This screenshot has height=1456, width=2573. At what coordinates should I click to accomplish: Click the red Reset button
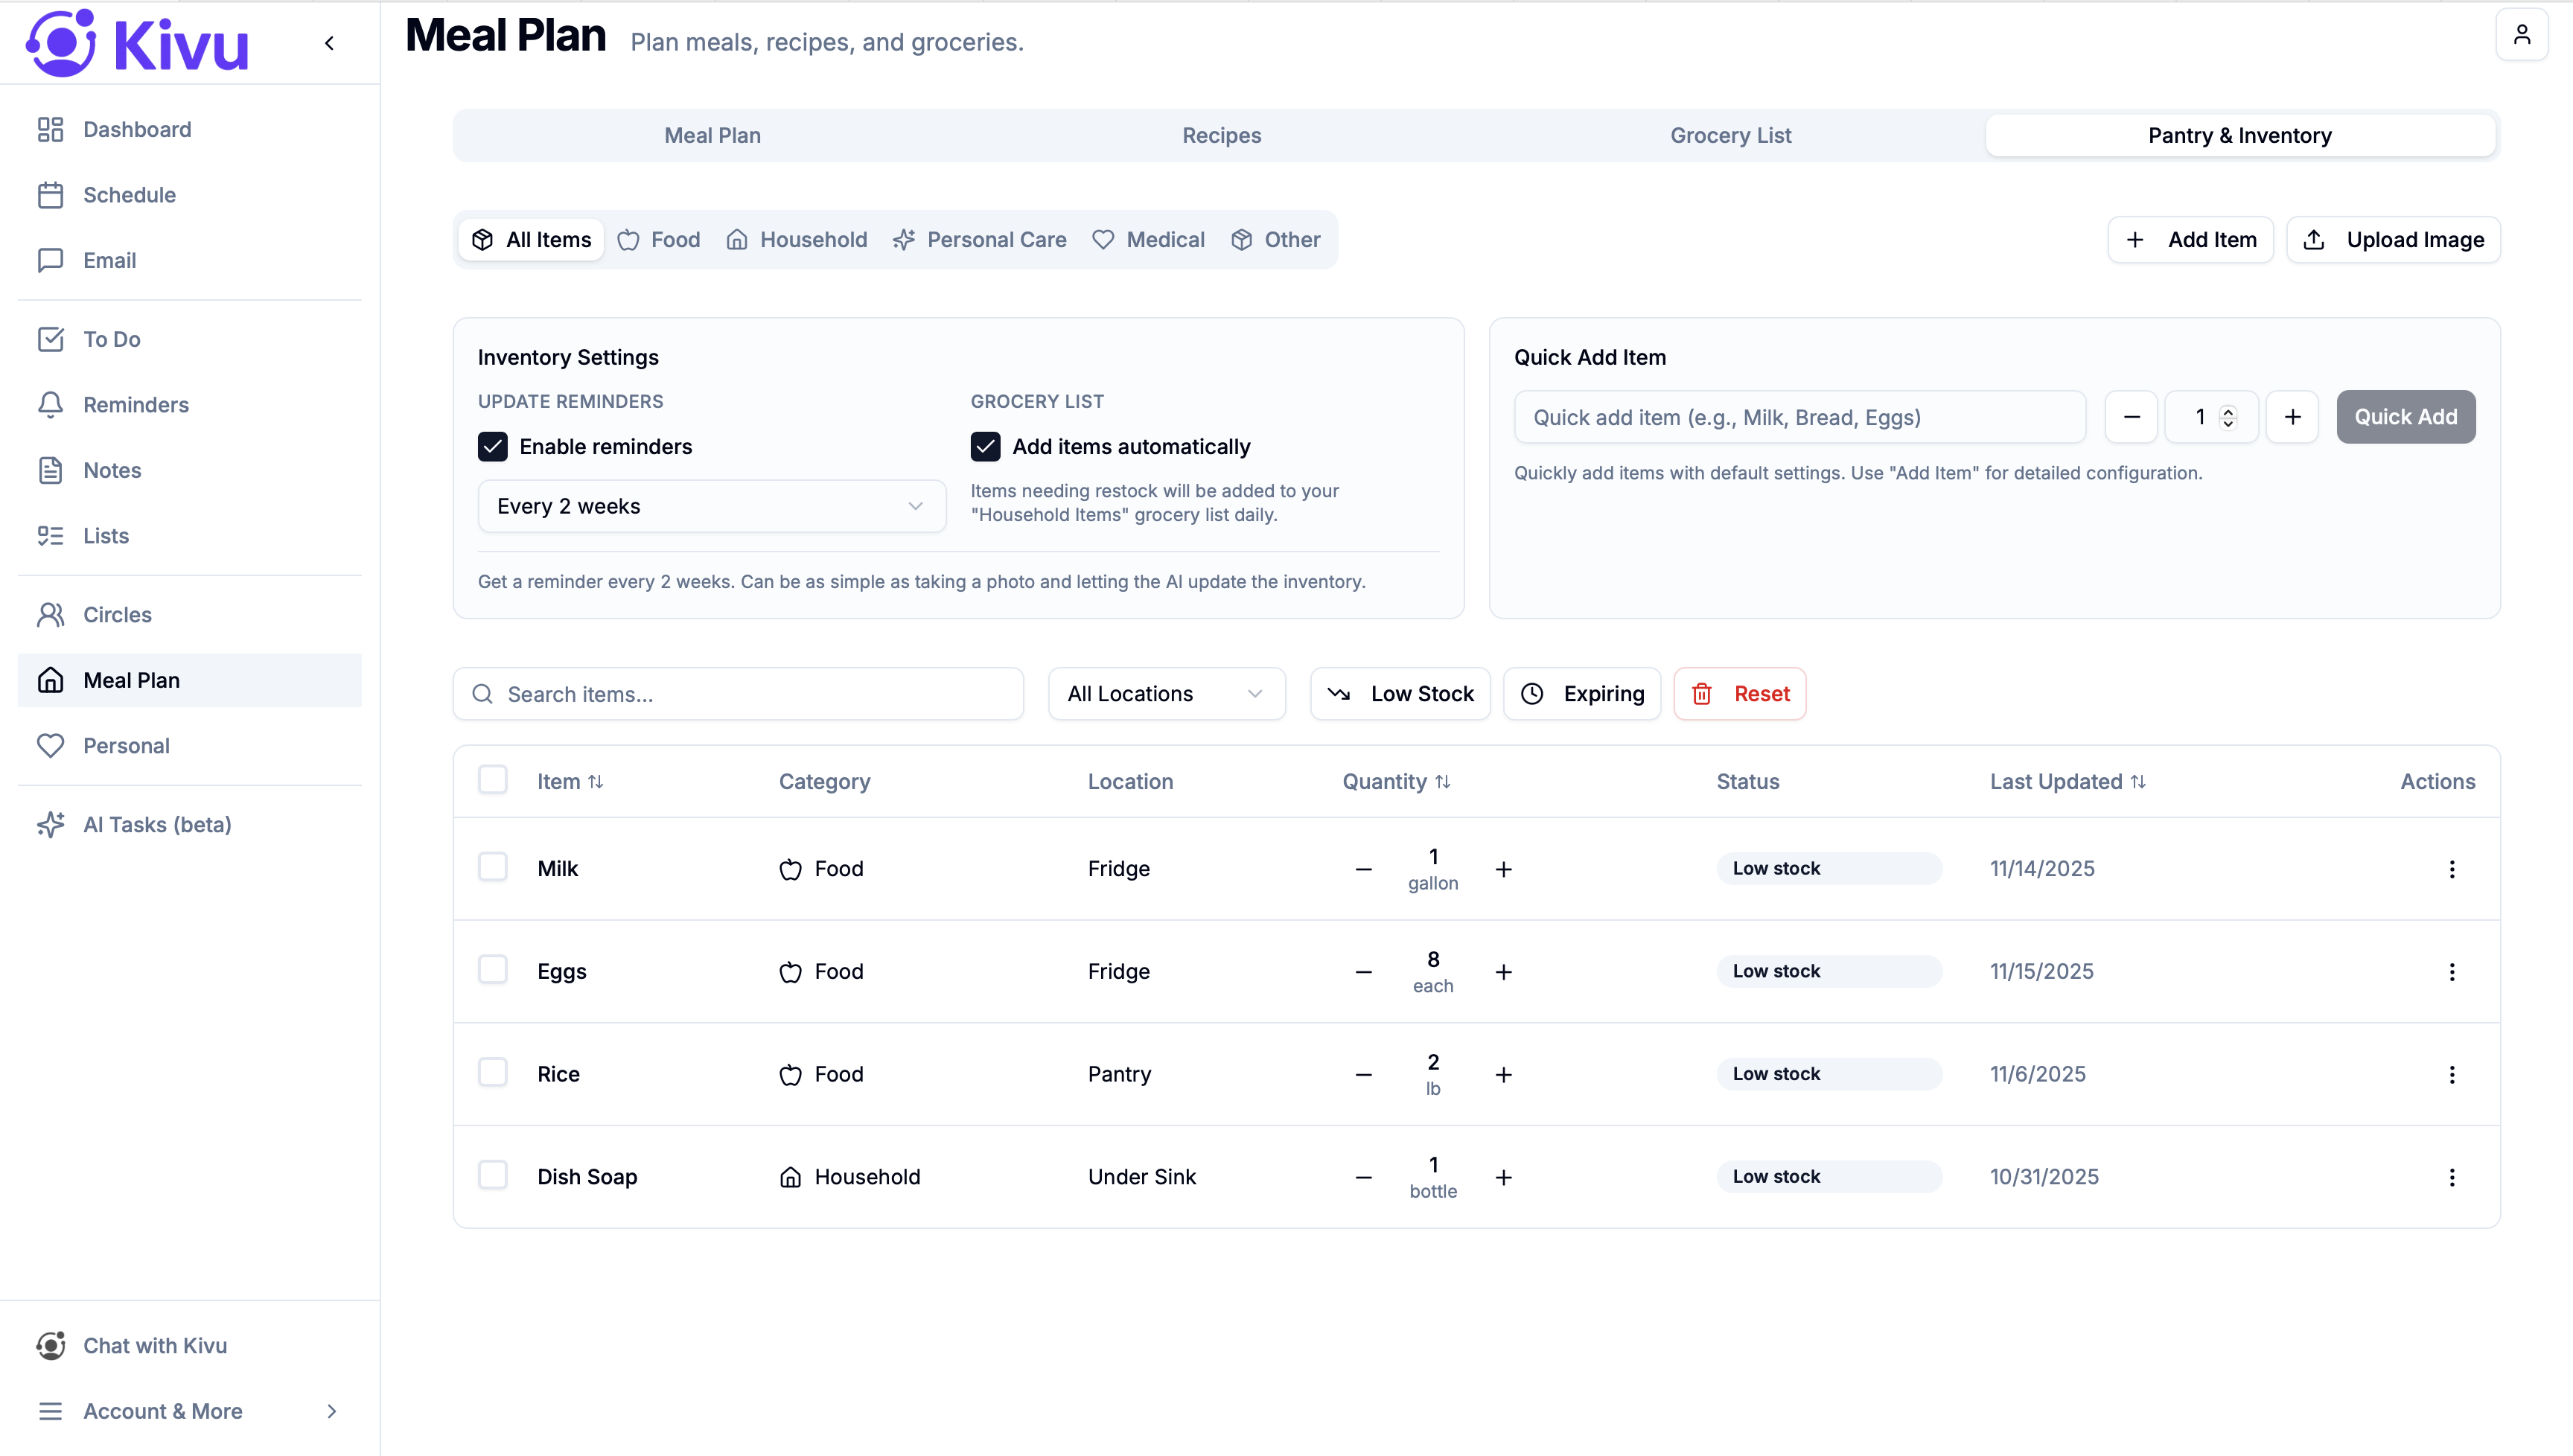(x=1740, y=694)
